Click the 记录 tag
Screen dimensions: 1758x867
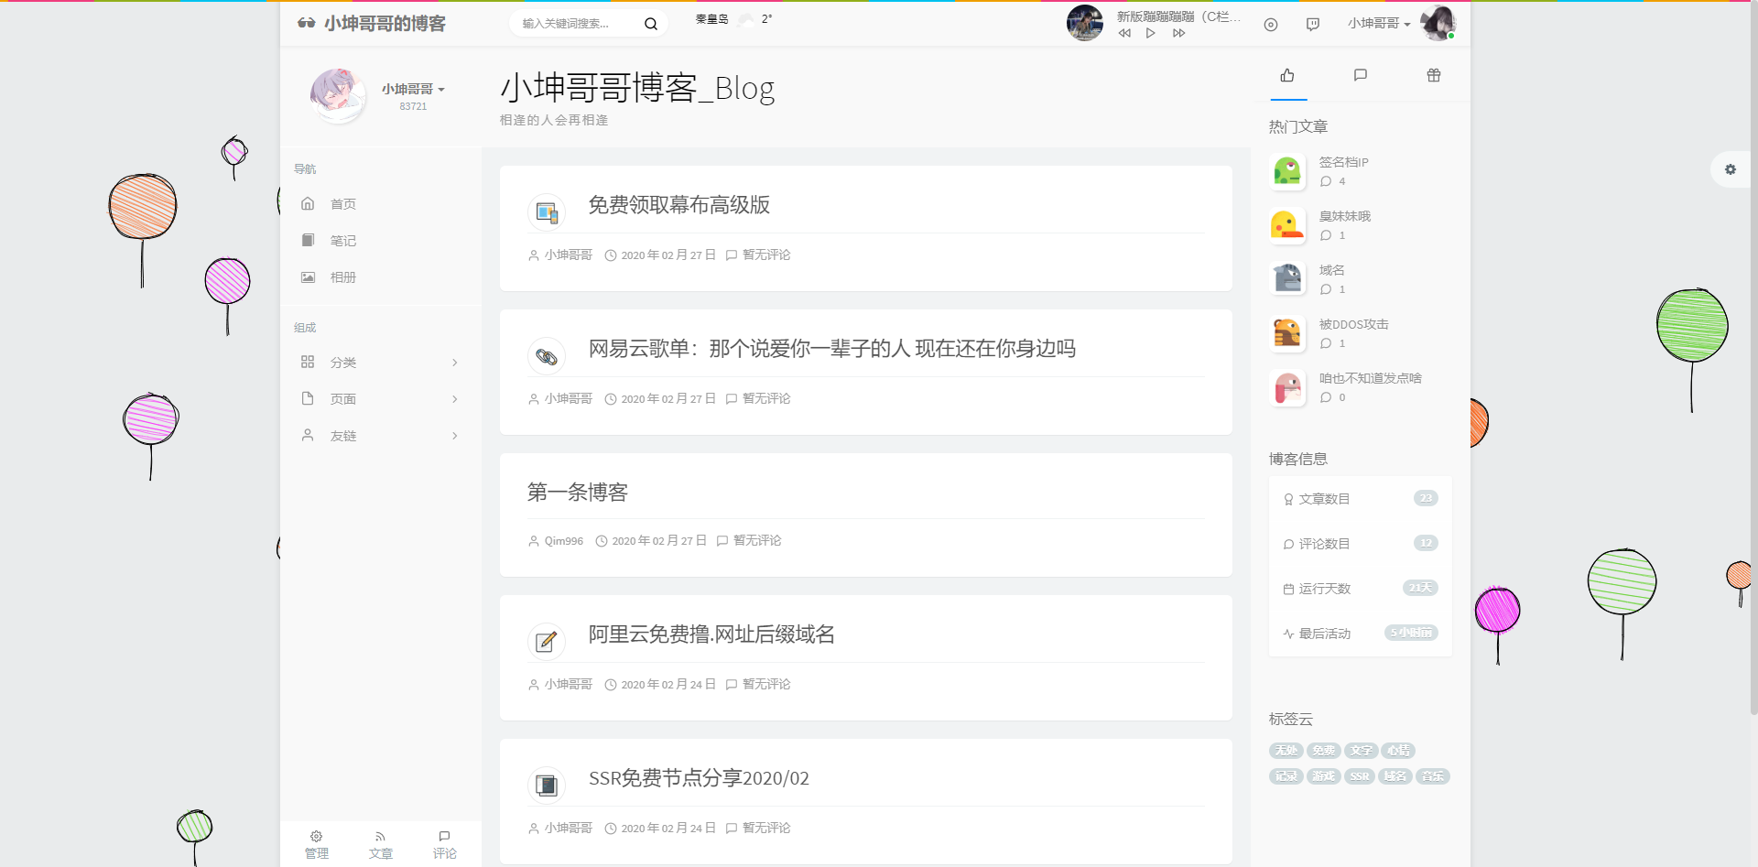point(1286,776)
